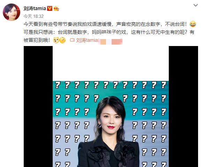Viewport: 204px width, 167px height.
Task: Click the crown membership badge icon
Action: tap(56, 8)
